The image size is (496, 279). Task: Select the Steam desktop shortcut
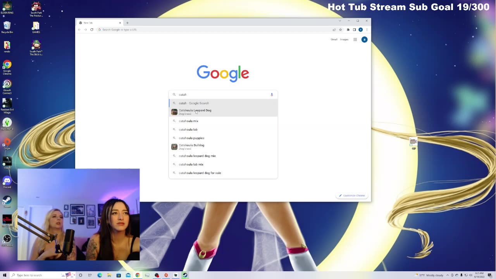coord(7,201)
